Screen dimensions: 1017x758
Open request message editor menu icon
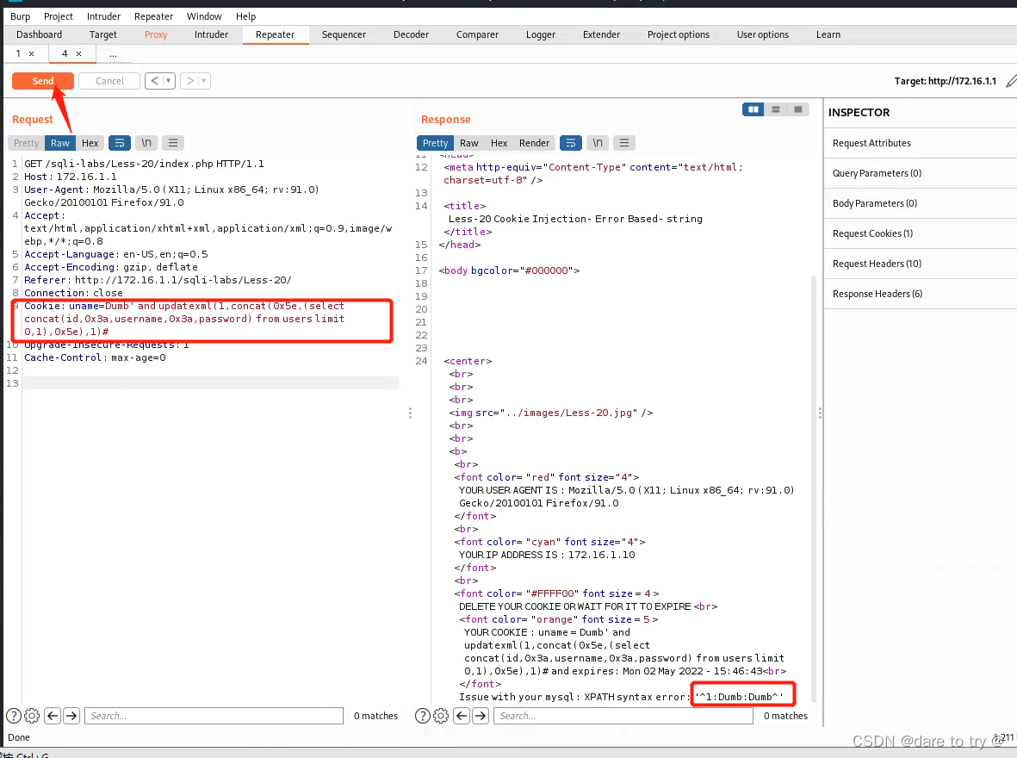(x=173, y=143)
